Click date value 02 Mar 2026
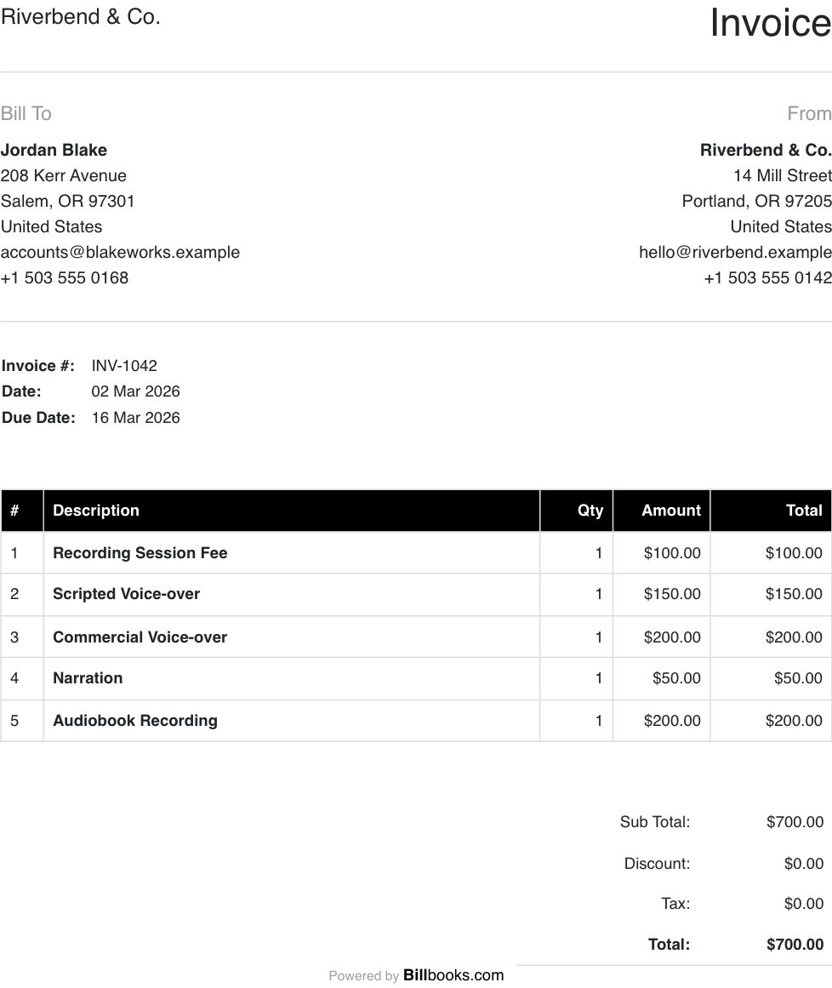 tap(135, 391)
